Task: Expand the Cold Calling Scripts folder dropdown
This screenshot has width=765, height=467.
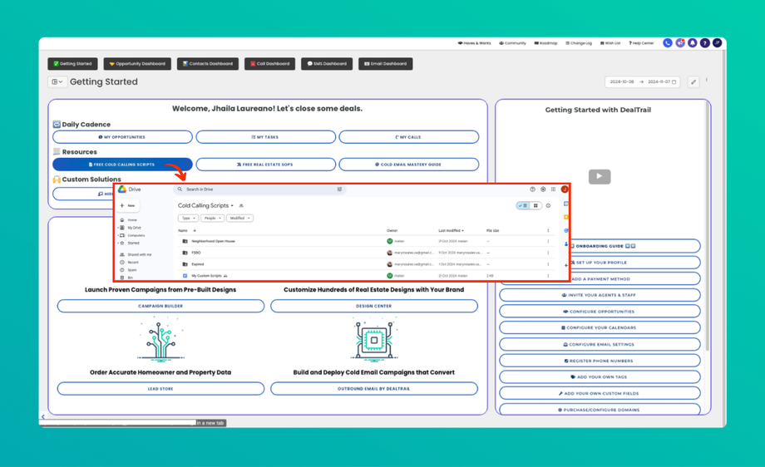Action: [232, 206]
